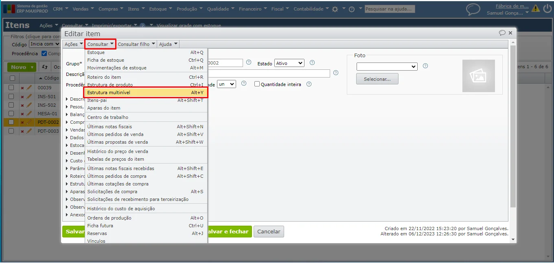Open the chat messages speech bubble icon
This screenshot has height=263, width=554.
(473, 9)
